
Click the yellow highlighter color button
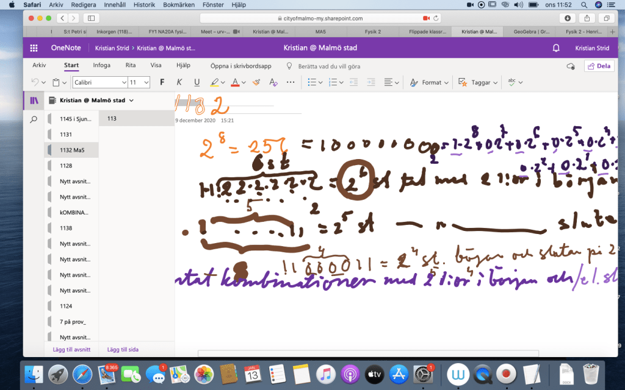pos(214,82)
